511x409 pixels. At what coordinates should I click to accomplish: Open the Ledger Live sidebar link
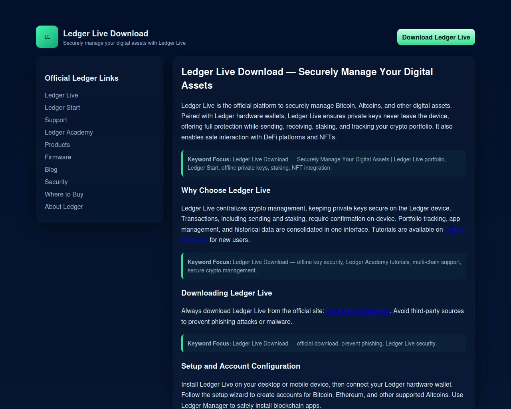point(61,95)
